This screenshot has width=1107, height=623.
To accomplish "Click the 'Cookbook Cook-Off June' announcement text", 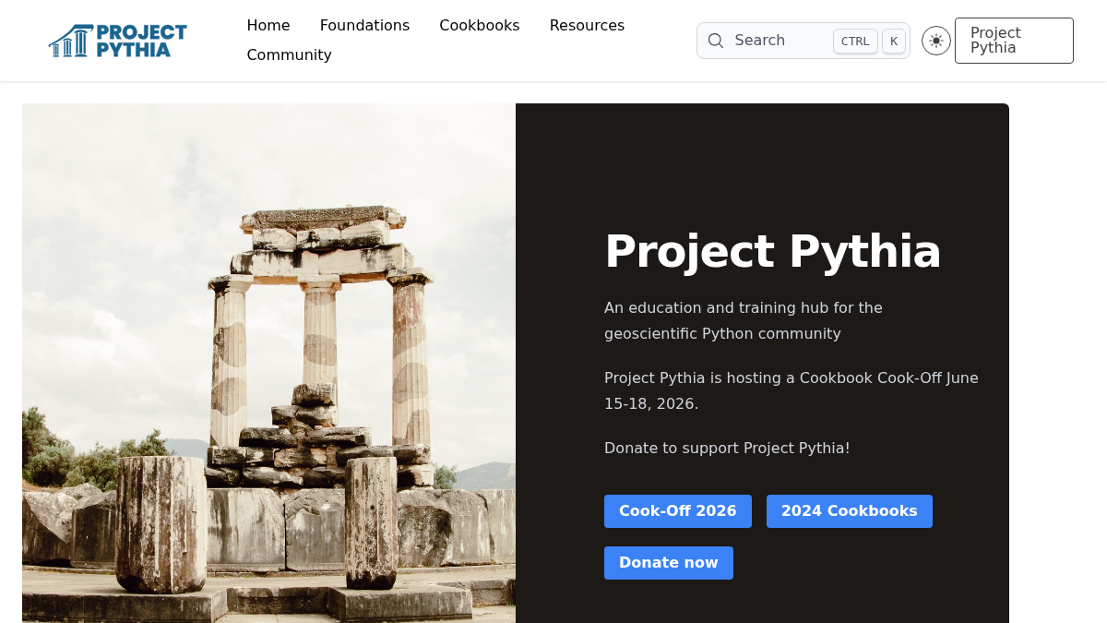I will point(792,390).
